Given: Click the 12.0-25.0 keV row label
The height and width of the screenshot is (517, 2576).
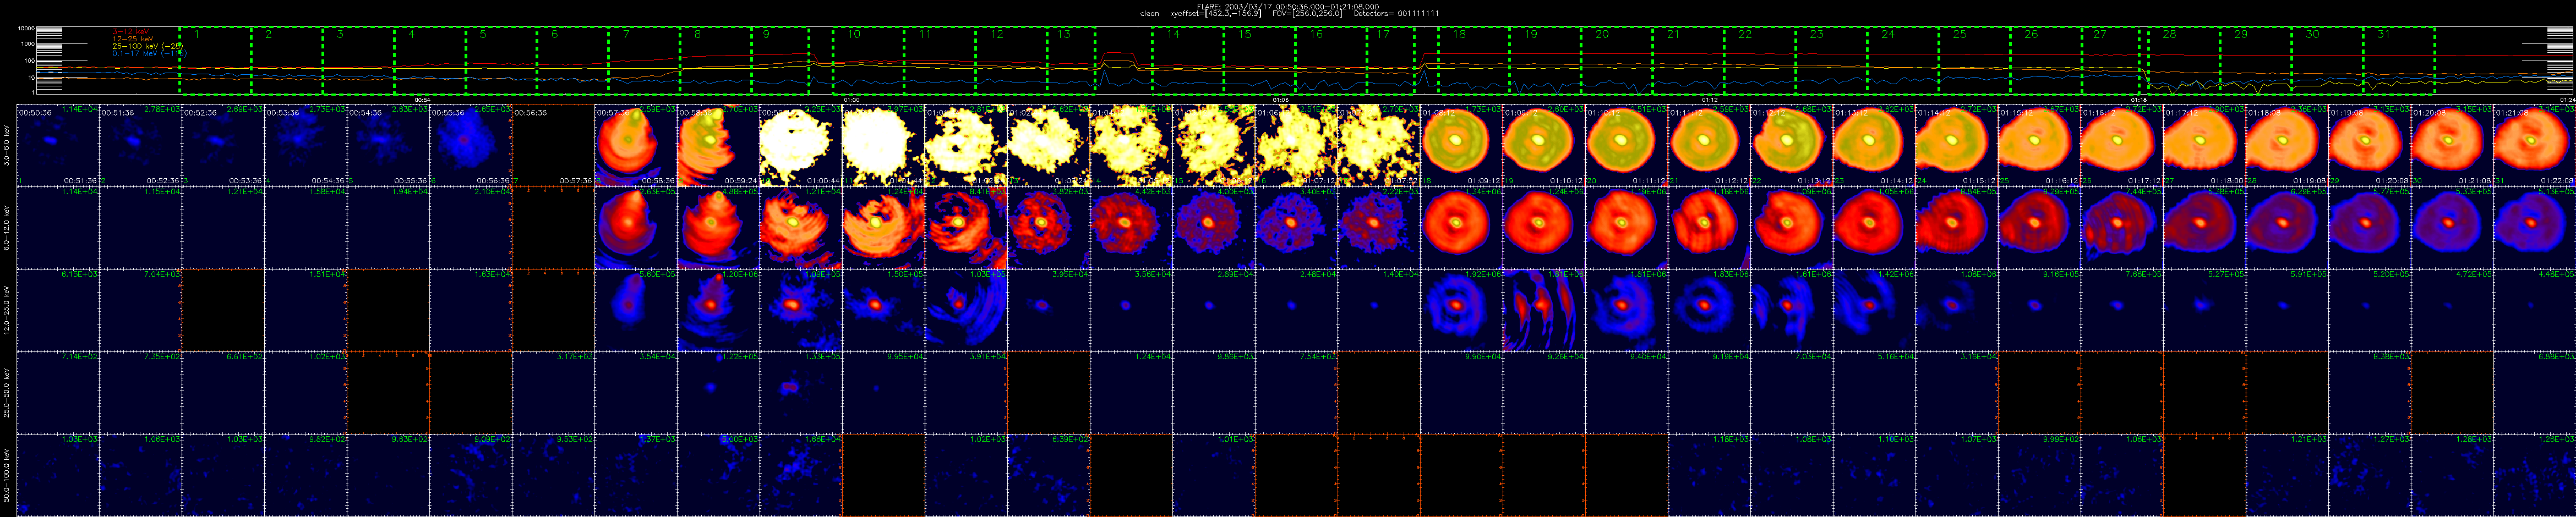Looking at the screenshot, I should point(7,310).
